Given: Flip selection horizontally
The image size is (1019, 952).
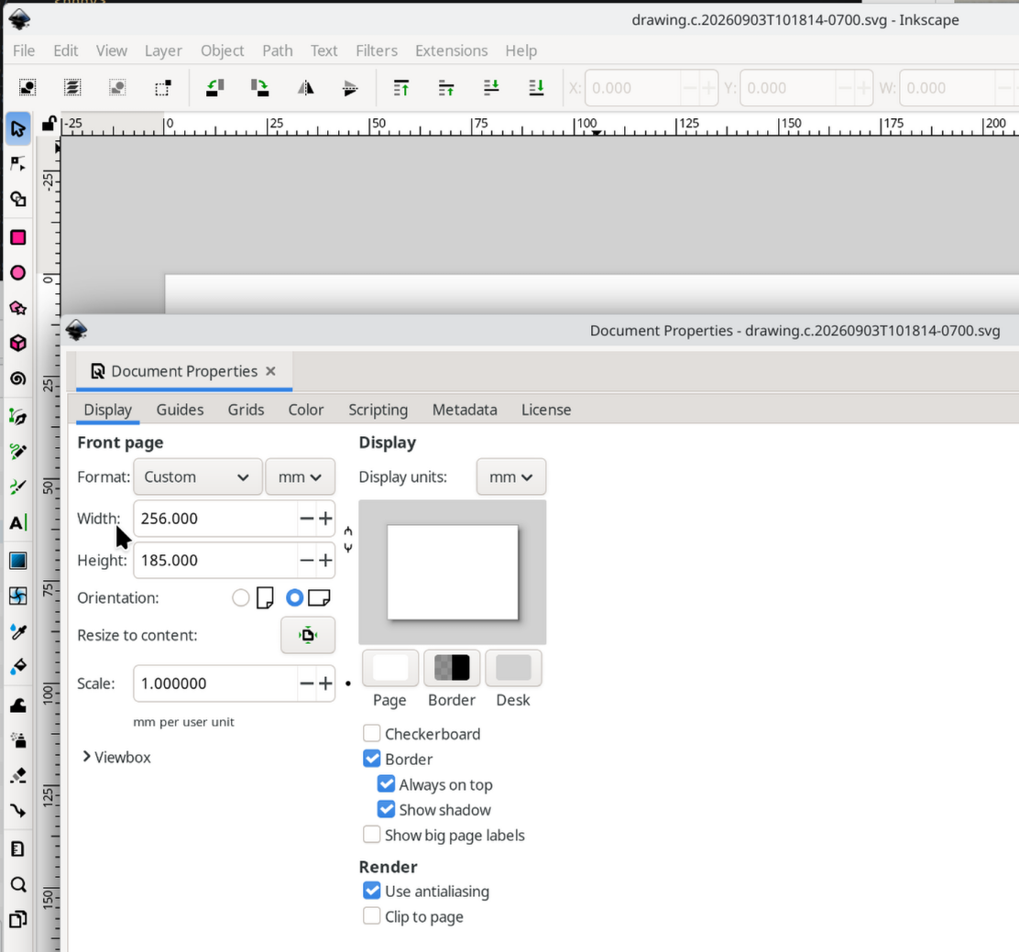Looking at the screenshot, I should coord(305,88).
